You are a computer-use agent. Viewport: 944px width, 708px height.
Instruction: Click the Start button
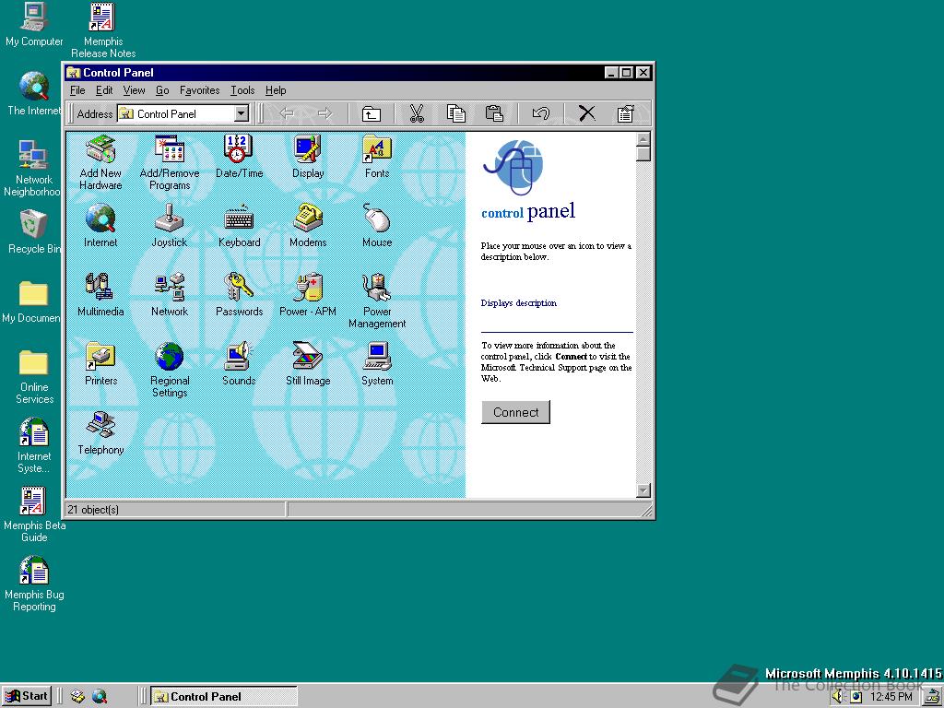pyautogui.click(x=27, y=696)
